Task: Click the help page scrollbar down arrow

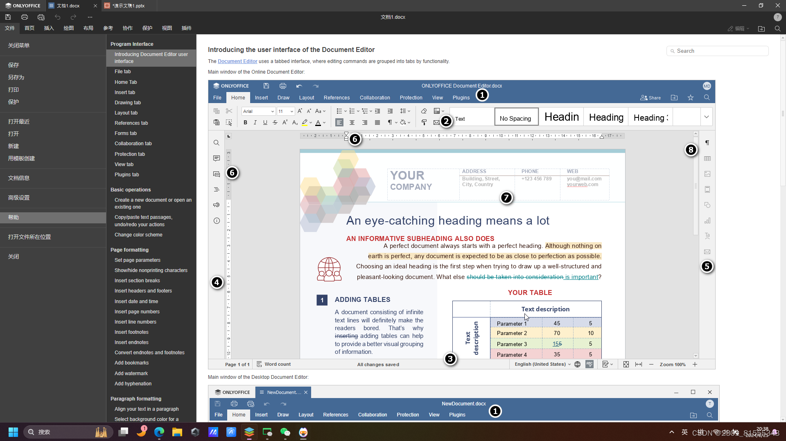Action: point(783,419)
